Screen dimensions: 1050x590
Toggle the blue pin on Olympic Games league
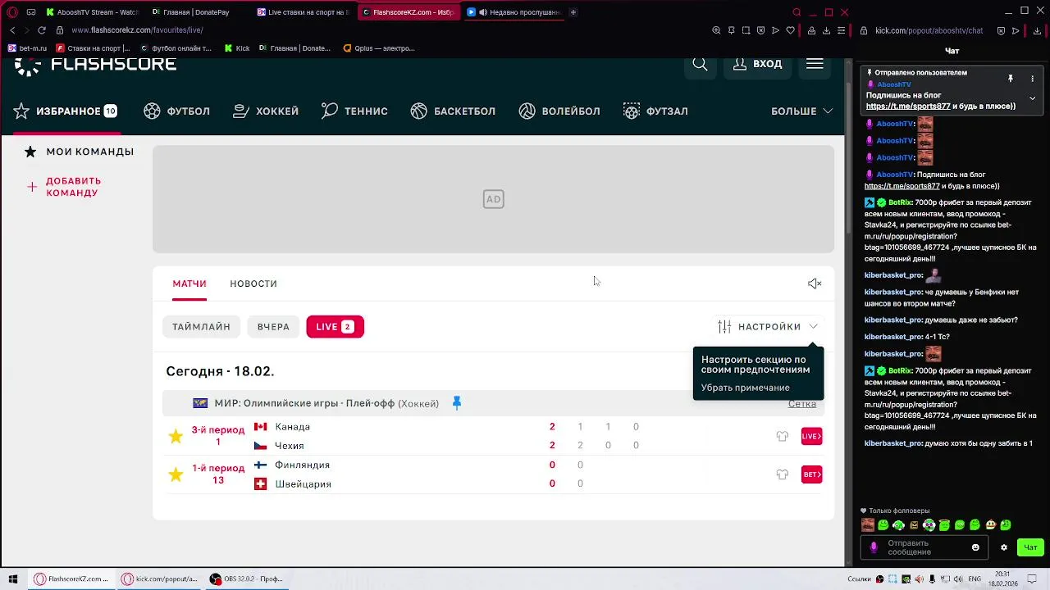pyautogui.click(x=457, y=403)
